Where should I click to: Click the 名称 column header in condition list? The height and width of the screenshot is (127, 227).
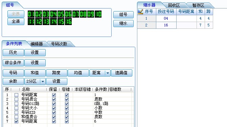click(26, 89)
